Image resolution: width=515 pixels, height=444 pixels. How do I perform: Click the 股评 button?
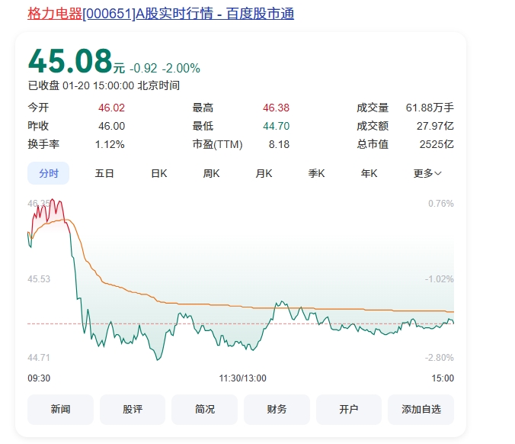coord(133,410)
